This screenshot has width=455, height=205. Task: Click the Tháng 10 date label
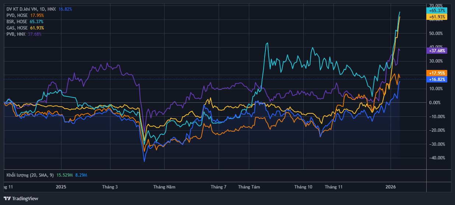point(303,187)
